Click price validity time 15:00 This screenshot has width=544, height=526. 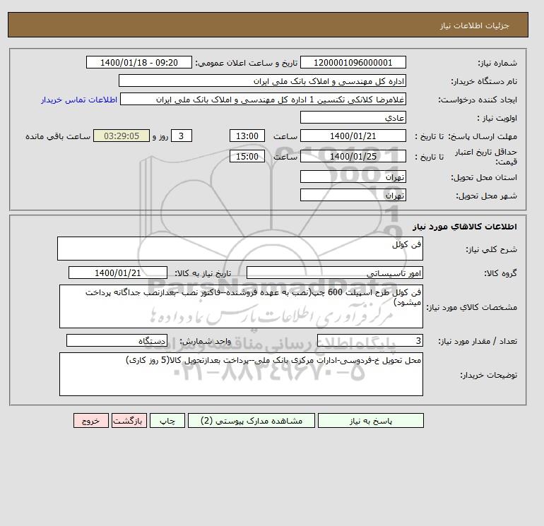click(x=247, y=157)
